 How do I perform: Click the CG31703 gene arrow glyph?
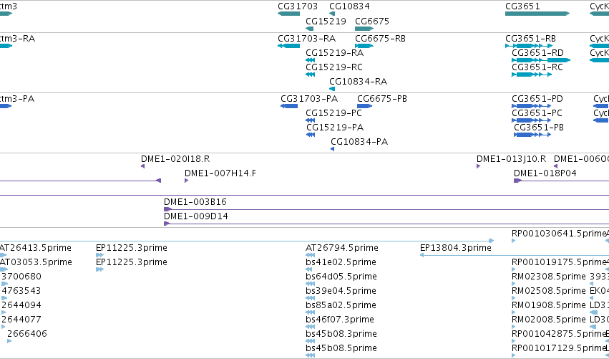tap(288, 14)
